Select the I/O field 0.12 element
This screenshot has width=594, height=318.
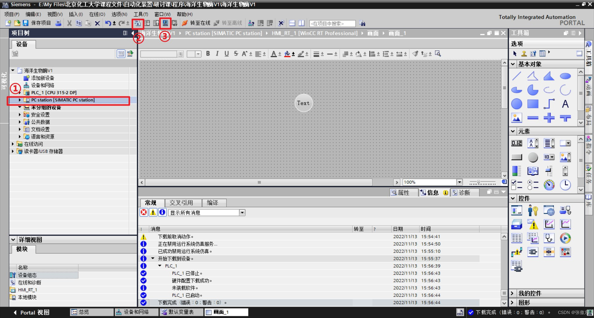[x=516, y=143]
